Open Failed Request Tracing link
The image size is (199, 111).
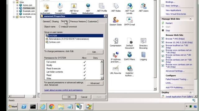click(x=177, y=79)
